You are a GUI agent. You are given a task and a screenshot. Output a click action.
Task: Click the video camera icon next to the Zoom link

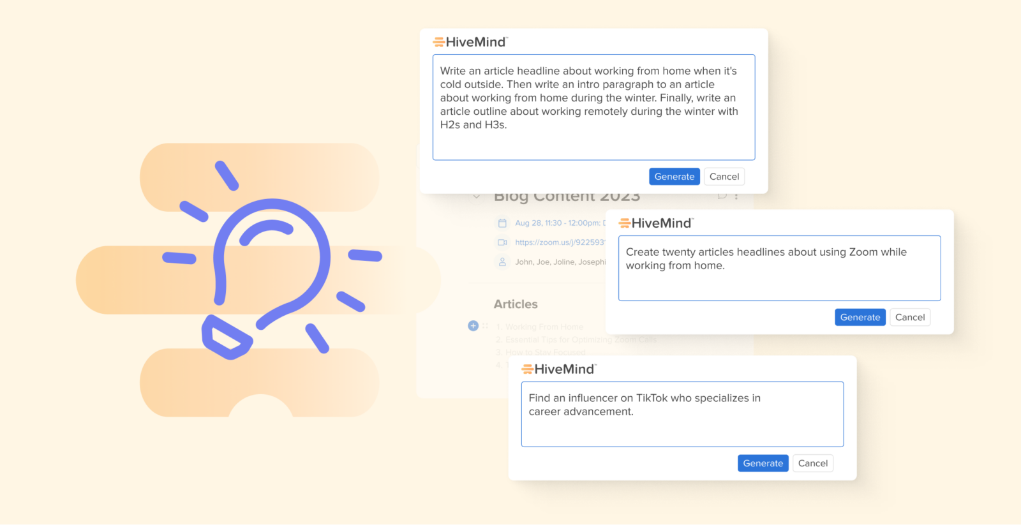click(x=502, y=242)
